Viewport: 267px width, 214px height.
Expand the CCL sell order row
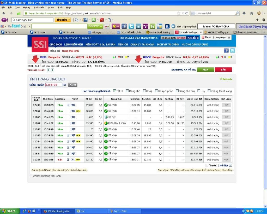(x=68, y=160)
